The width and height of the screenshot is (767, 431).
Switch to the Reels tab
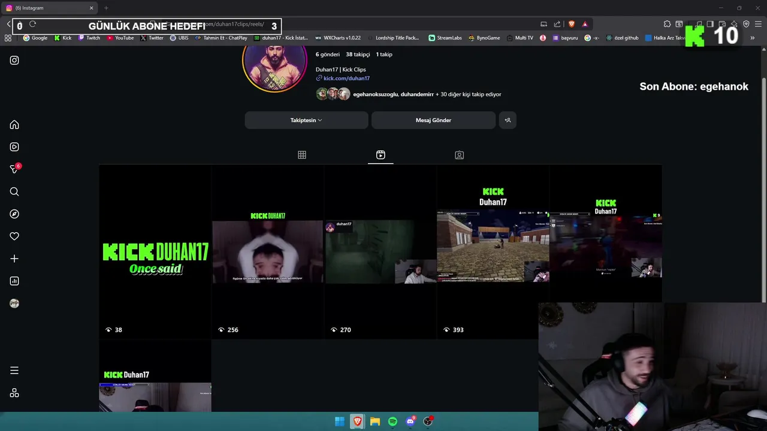point(381,155)
